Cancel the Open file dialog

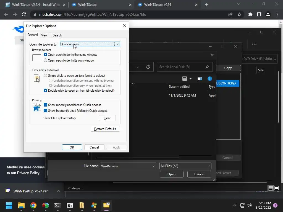point(199,174)
